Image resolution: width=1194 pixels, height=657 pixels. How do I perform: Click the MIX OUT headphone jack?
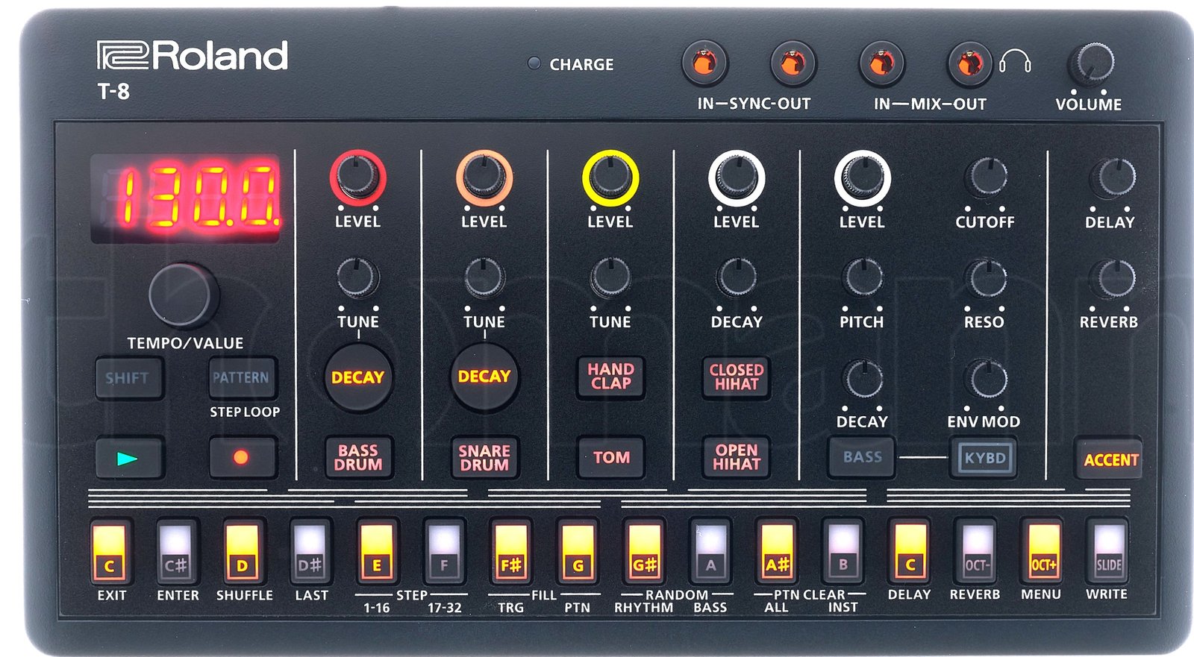point(969,63)
